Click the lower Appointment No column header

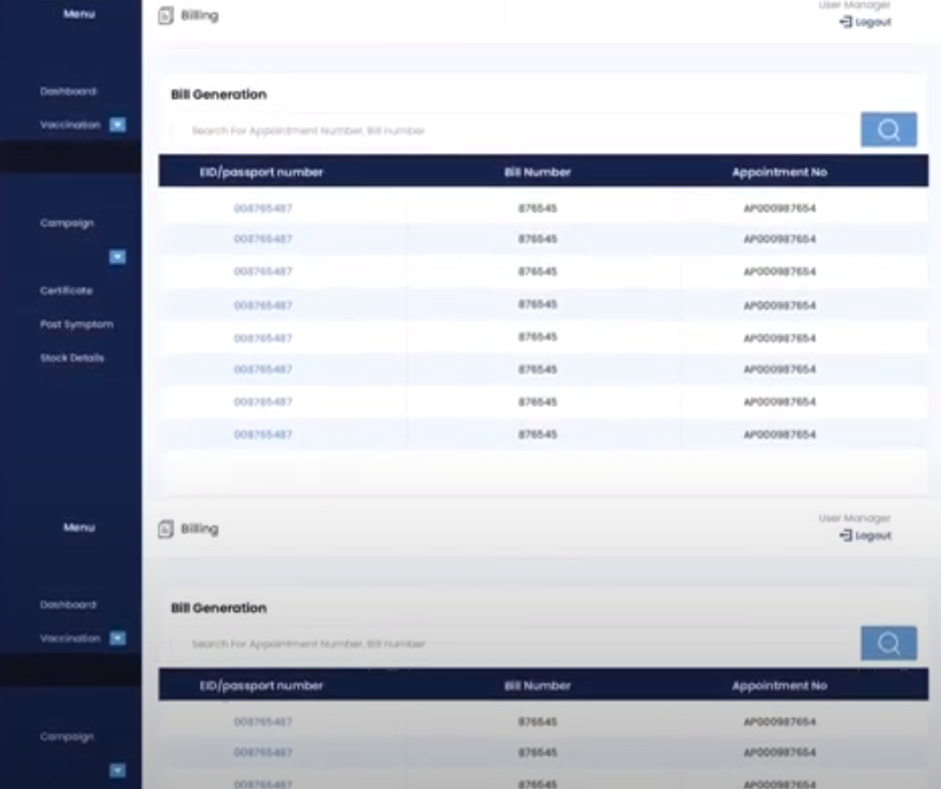pyautogui.click(x=780, y=686)
